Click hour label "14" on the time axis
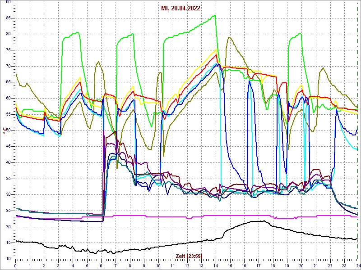This screenshot has height=270, width=361. coord(215,266)
